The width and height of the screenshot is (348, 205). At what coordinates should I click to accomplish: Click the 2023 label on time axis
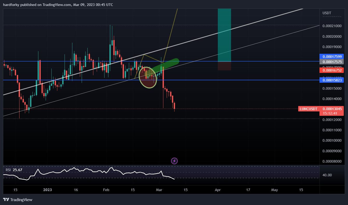click(47, 190)
